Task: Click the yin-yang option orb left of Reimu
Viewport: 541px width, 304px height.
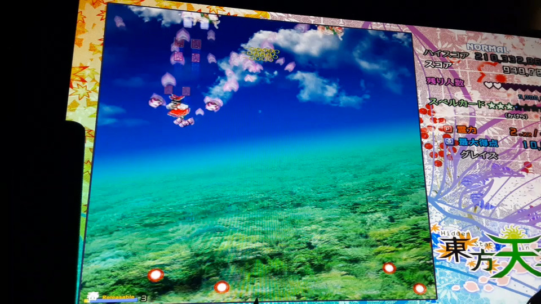Action: pyautogui.click(x=156, y=101)
